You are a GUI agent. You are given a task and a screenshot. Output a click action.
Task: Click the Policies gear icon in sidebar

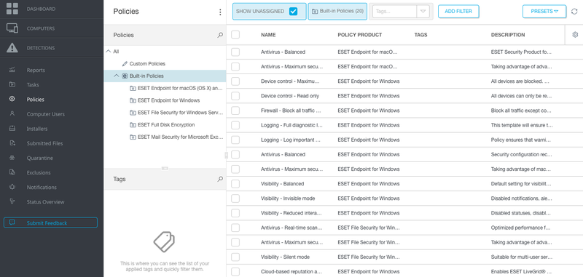pyautogui.click(x=12, y=99)
